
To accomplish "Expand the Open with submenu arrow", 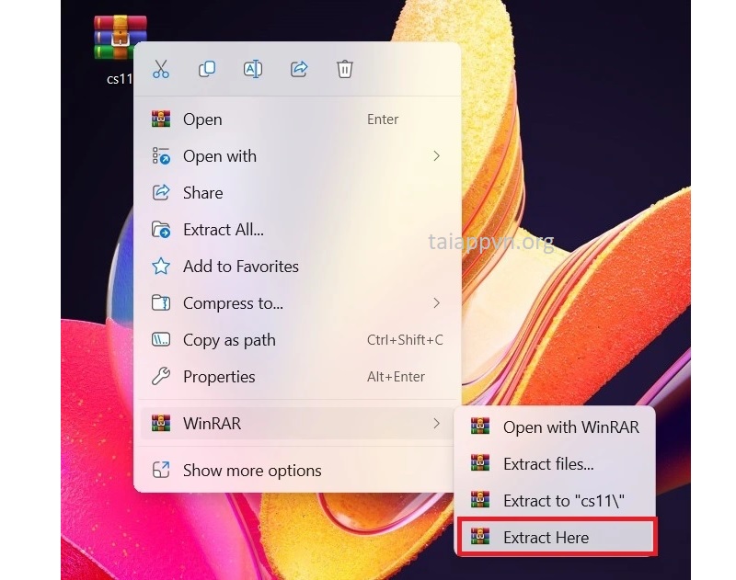I will (x=436, y=156).
